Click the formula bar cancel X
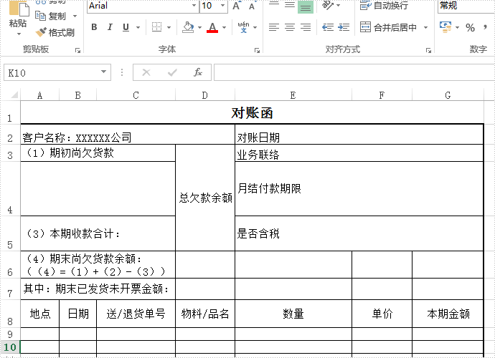The image size is (495, 358). [x=146, y=72]
